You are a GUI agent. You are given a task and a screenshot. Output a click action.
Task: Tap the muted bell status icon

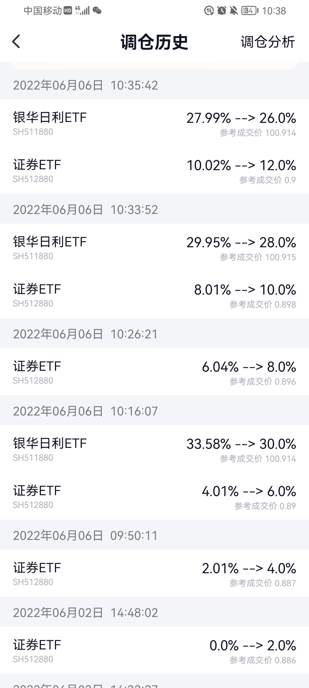coord(234,11)
